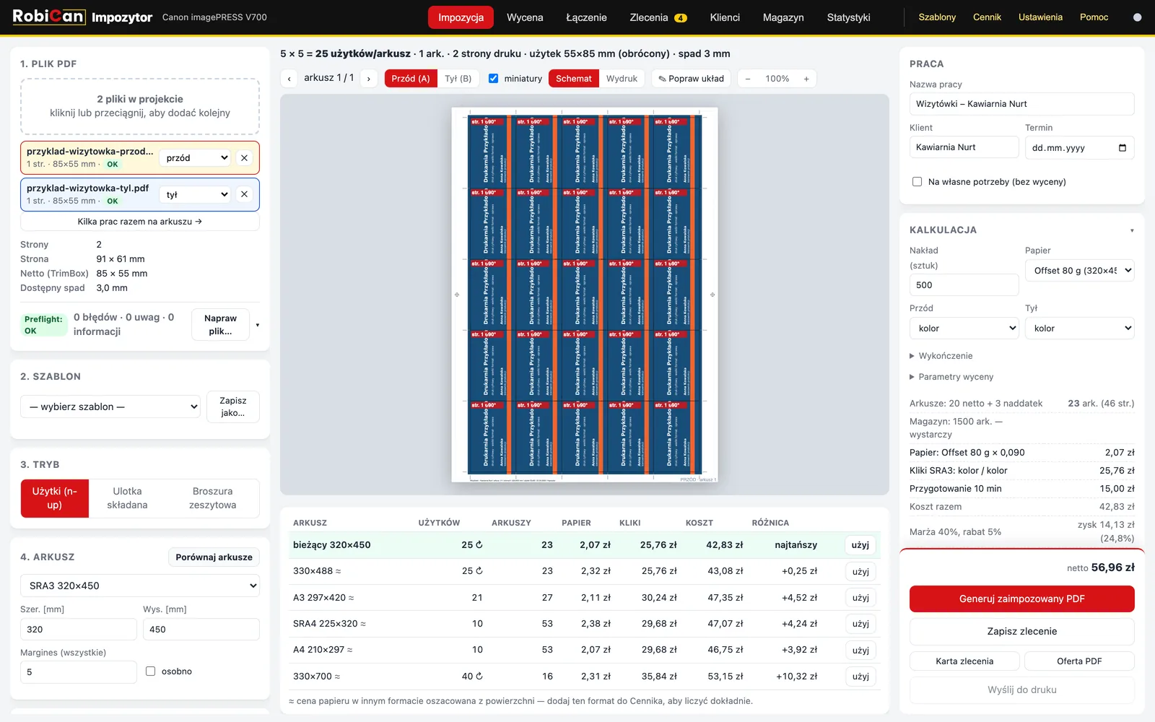Click the Nazwa pracy input field

[1021, 104]
